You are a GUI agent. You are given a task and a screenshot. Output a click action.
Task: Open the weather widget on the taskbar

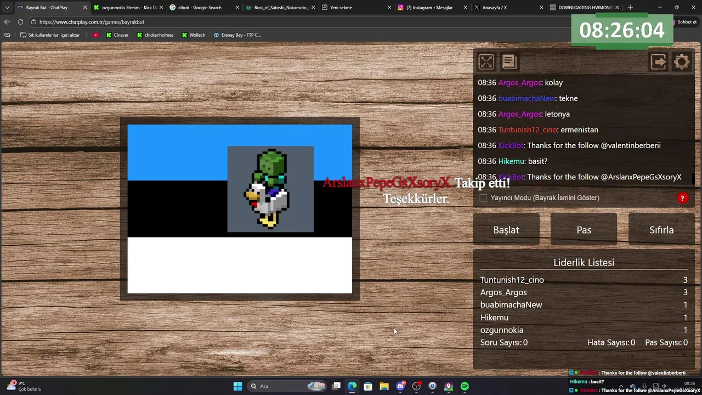[24, 386]
